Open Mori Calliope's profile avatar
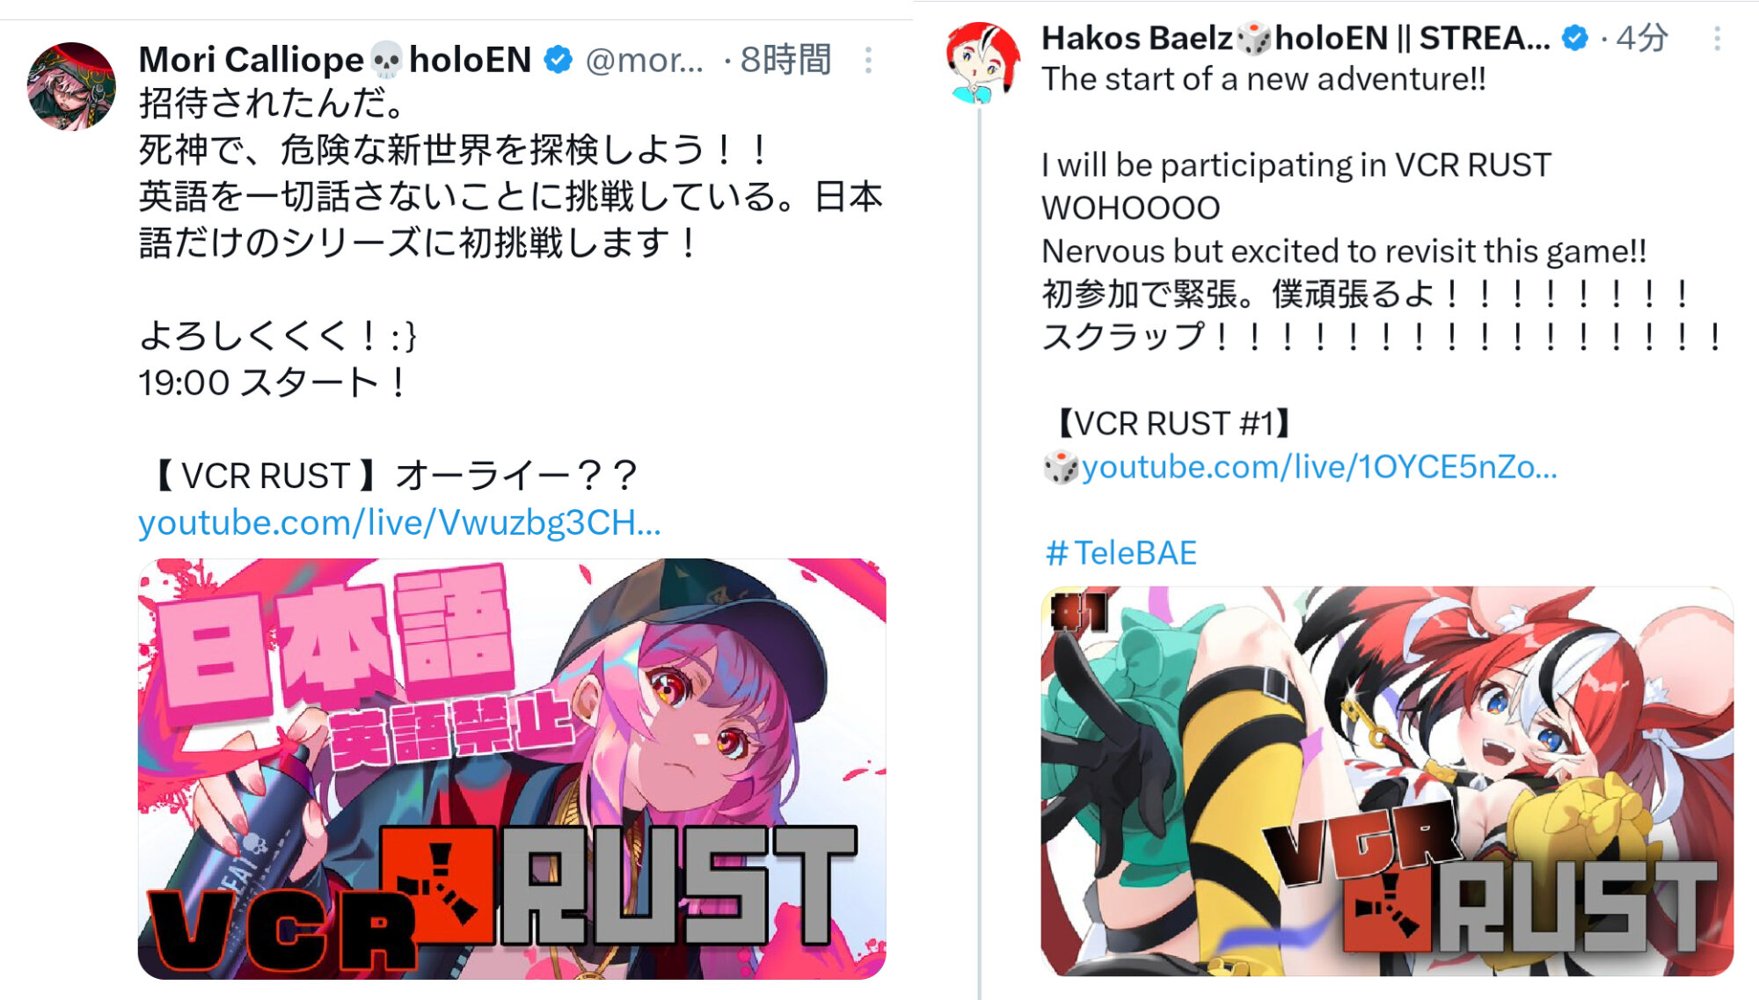 [71, 86]
